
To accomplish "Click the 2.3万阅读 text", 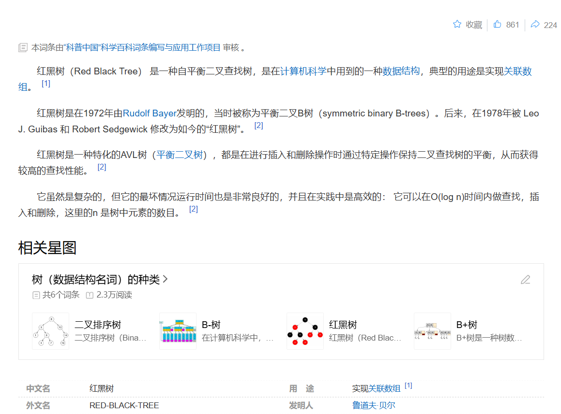I will 114,295.
